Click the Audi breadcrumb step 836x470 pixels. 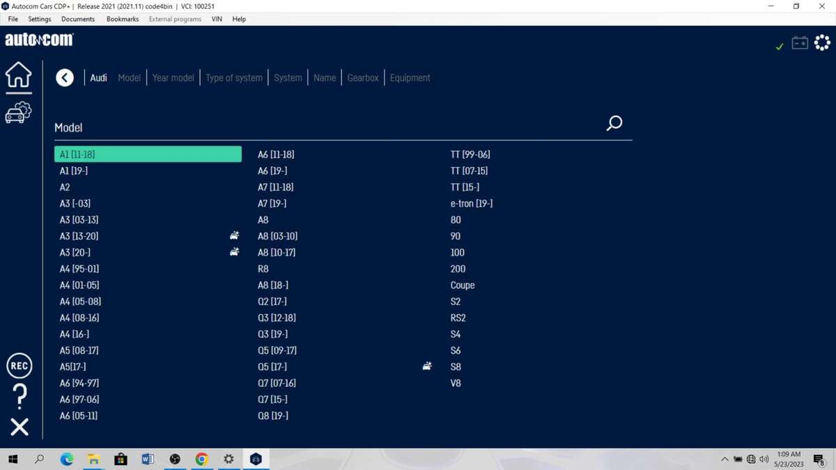coord(98,78)
